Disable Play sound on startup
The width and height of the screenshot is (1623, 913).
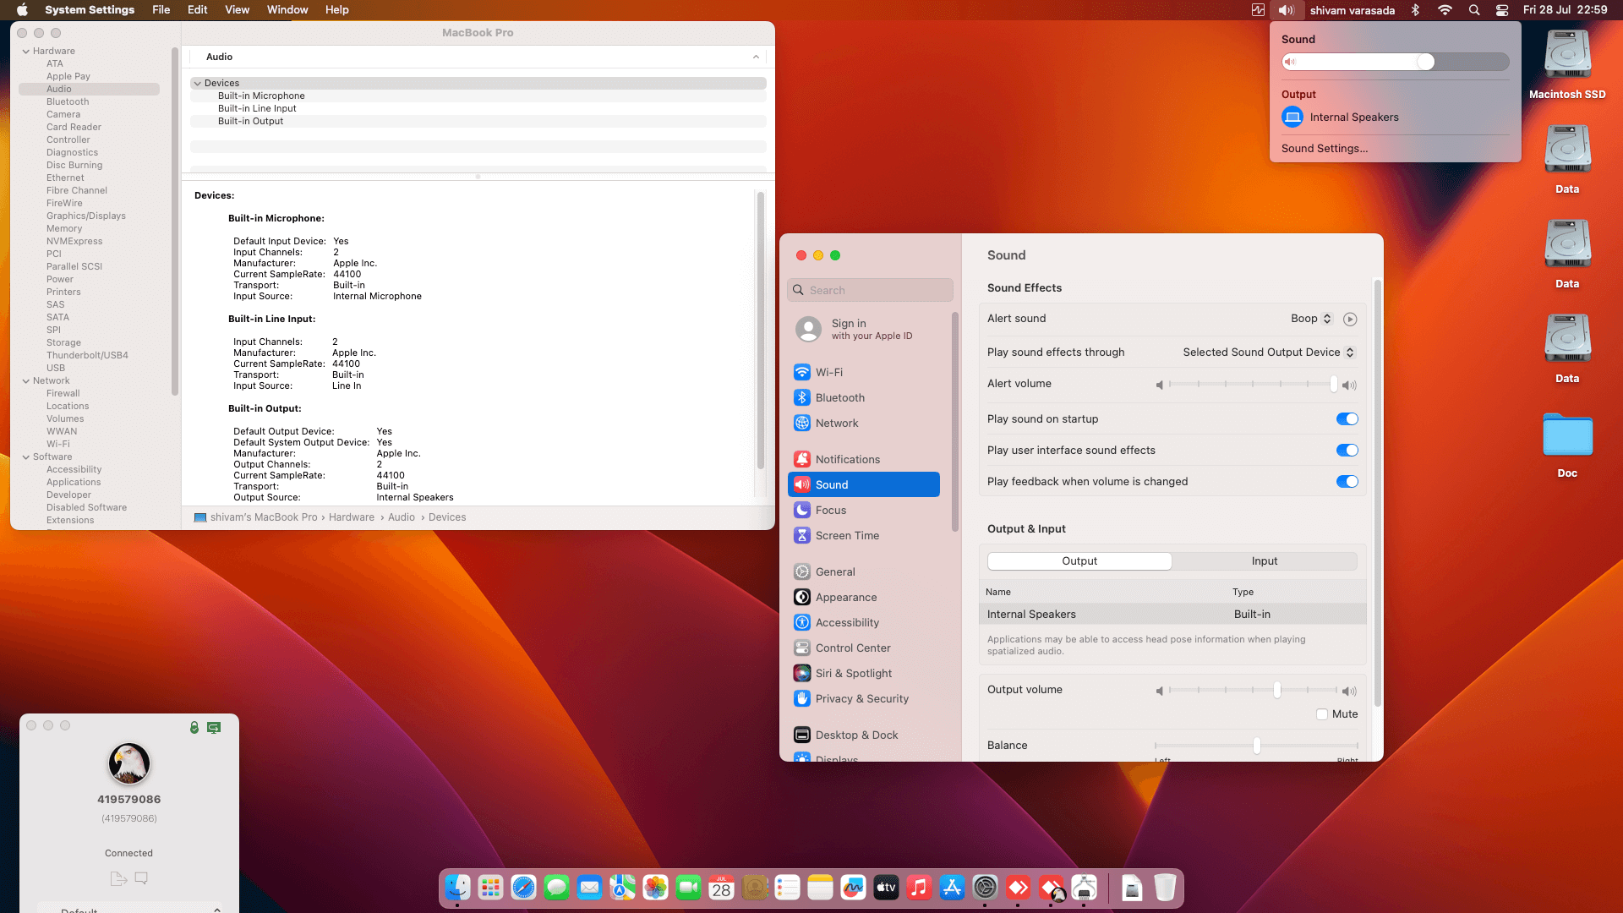[1347, 418]
